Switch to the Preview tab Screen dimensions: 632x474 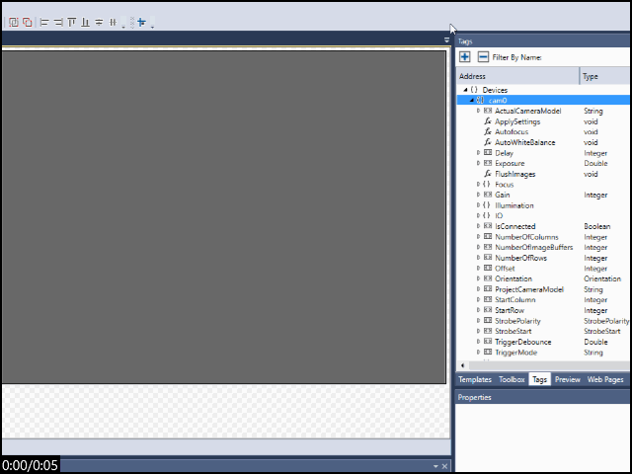(x=567, y=379)
